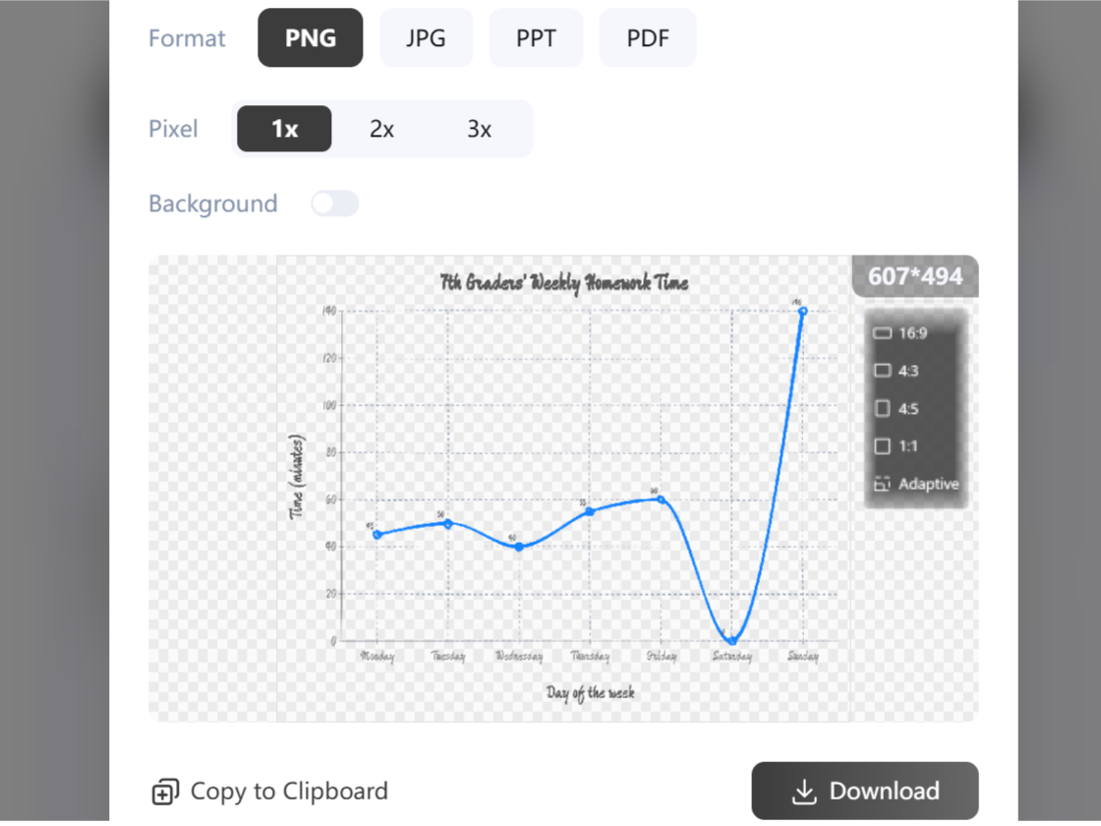Screen dimensions: 1101x826
Task: Set pixel density to 3x
Action: pos(480,129)
